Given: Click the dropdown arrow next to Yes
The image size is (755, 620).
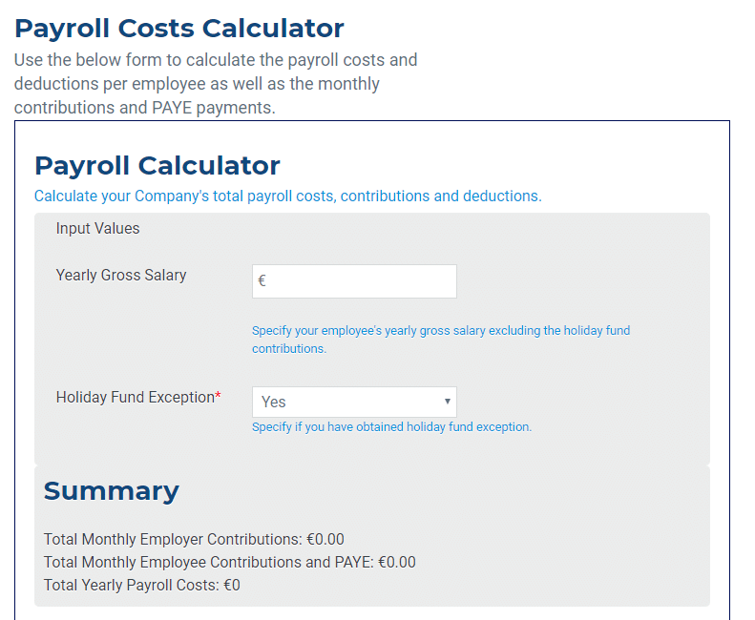Looking at the screenshot, I should 448,402.
